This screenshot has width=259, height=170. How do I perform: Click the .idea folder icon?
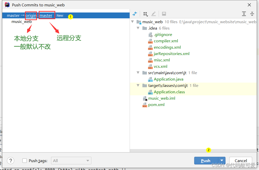click(145, 28)
